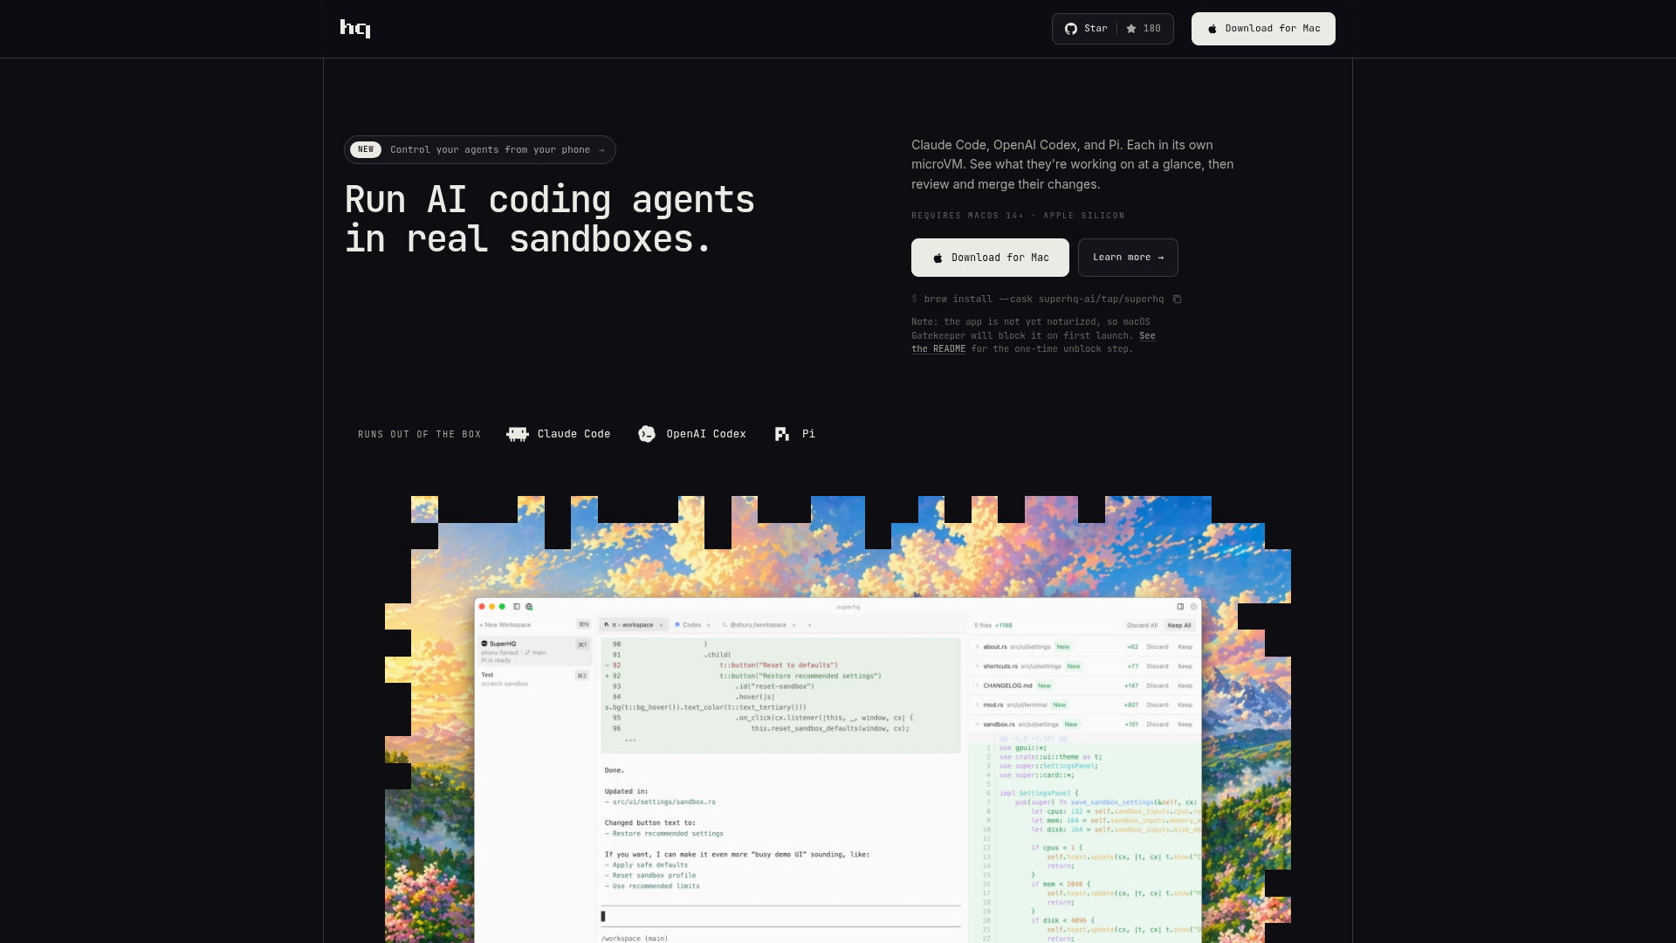Click Download for Mac in the top navigation bar
Image resolution: width=1676 pixels, height=943 pixels.
point(1263,29)
